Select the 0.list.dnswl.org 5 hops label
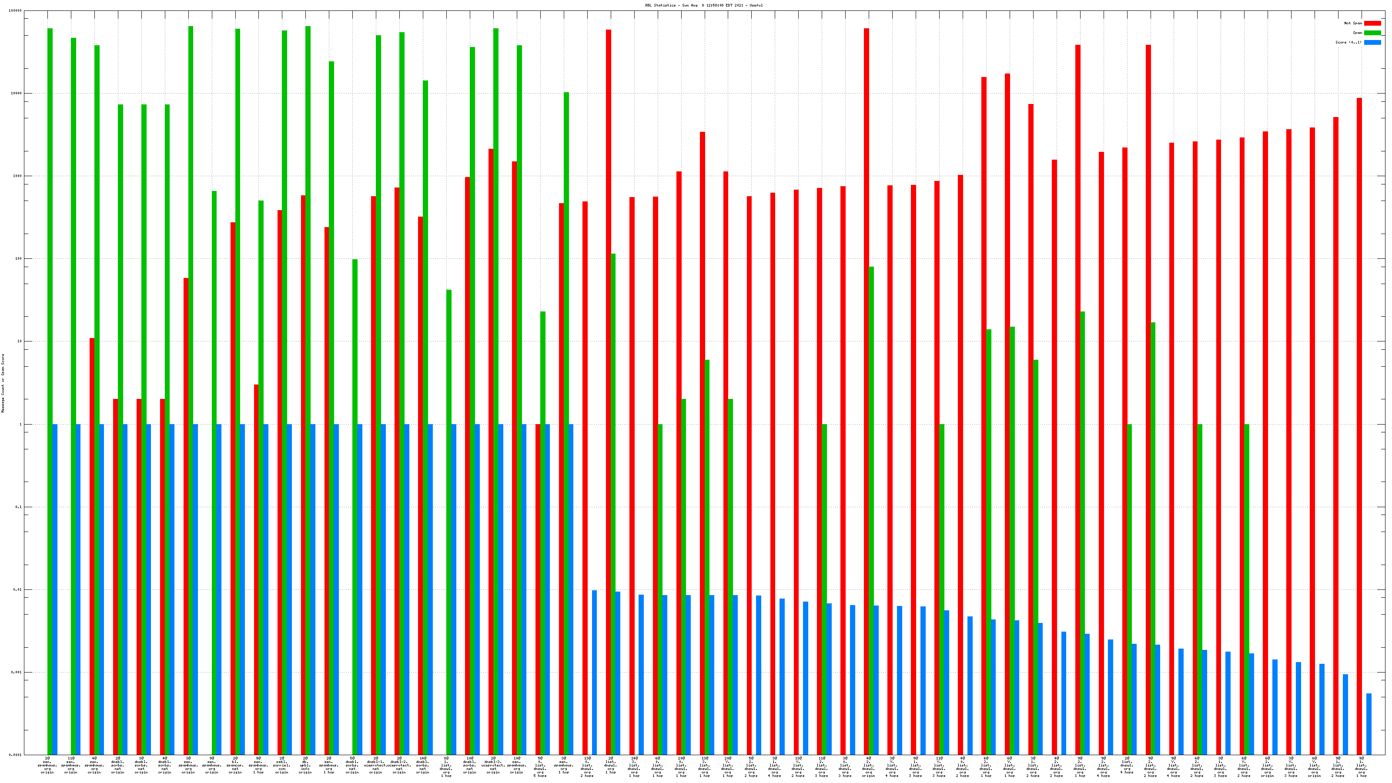 (x=540, y=767)
